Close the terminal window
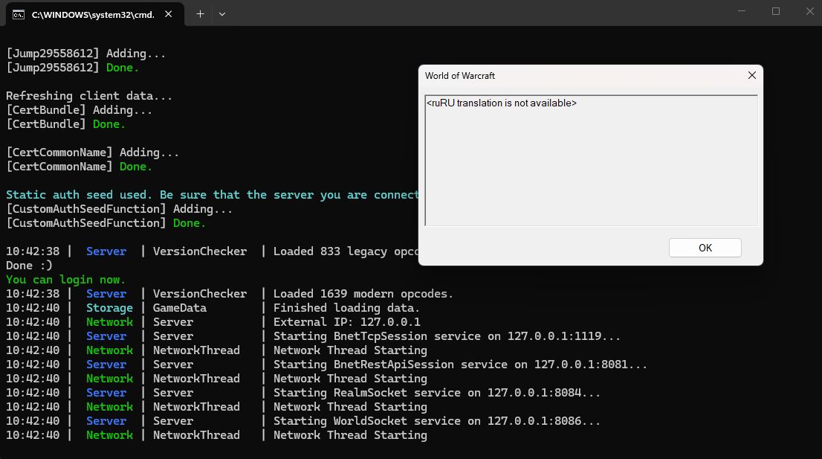Image resolution: width=822 pixels, height=459 pixels. [x=809, y=11]
